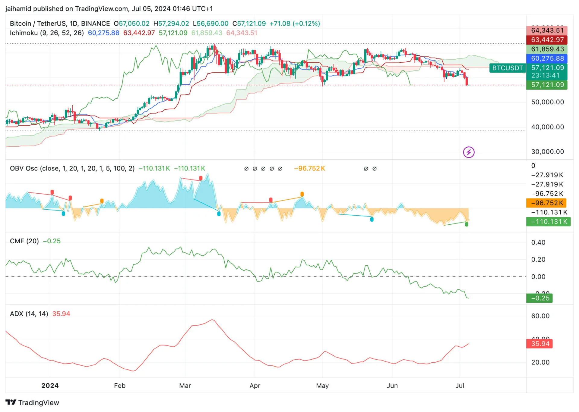579x412 pixels.
Task: Click the Feb time axis label
Action: click(120, 385)
